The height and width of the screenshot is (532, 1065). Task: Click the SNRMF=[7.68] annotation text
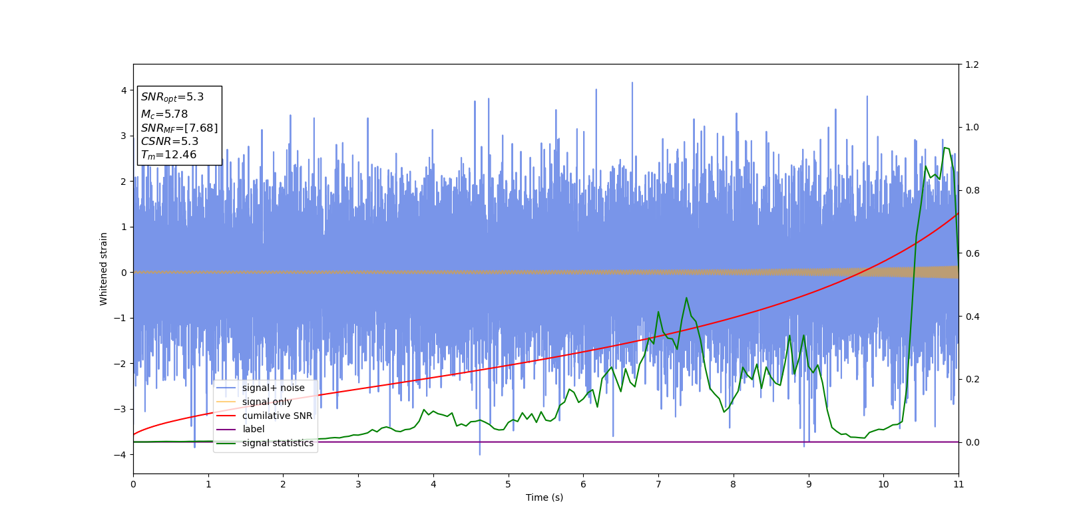click(x=179, y=128)
